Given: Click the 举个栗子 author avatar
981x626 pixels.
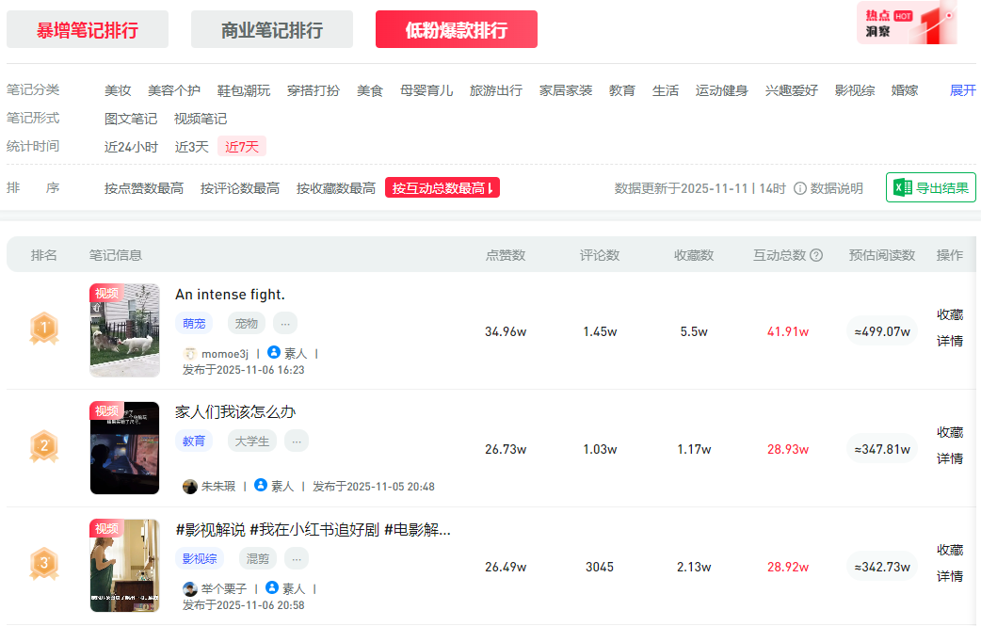Looking at the screenshot, I should pyautogui.click(x=190, y=588).
